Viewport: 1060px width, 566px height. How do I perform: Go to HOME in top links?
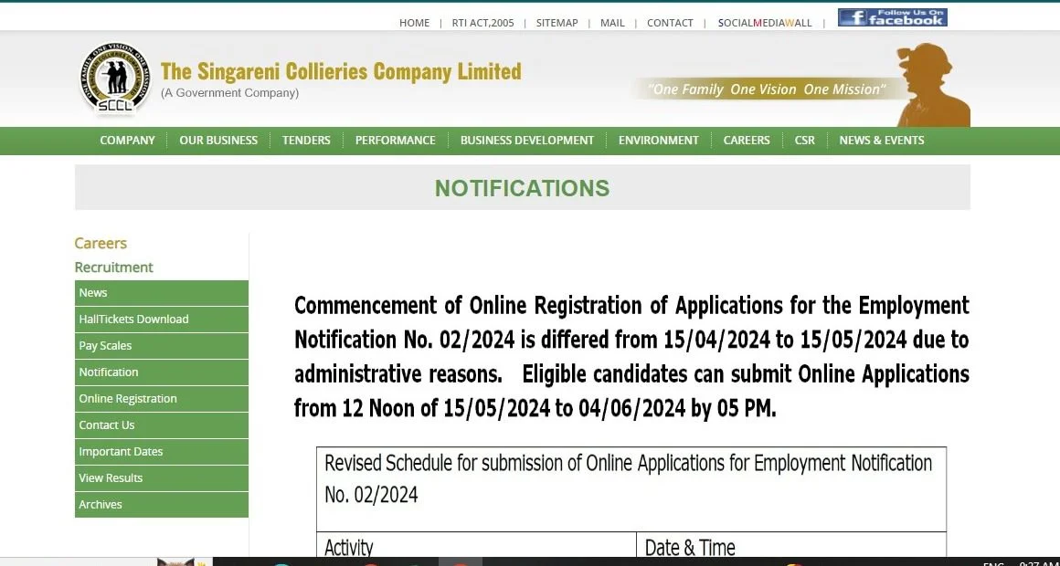click(414, 23)
